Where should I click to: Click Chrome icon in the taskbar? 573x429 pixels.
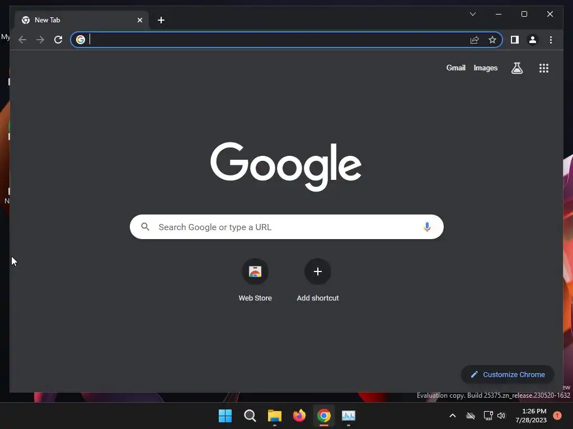coord(324,416)
